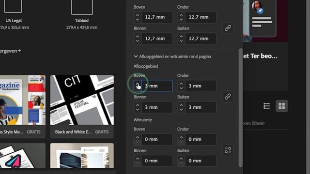Click the pinned profile card thumbnail

(x=263, y=18)
